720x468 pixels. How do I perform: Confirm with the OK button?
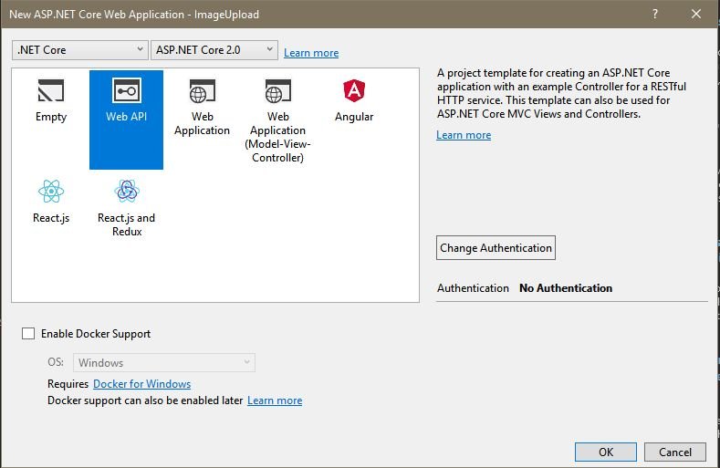coord(606,452)
